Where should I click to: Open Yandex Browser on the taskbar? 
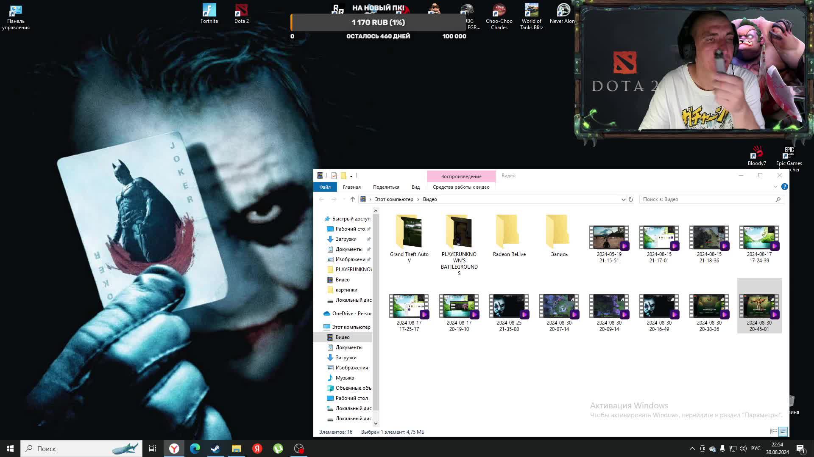(x=174, y=449)
